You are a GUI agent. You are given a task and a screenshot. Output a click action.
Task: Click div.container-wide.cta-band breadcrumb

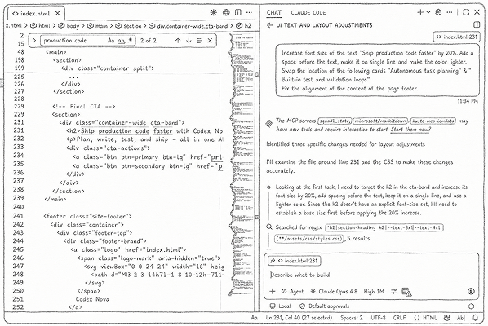click(189, 26)
